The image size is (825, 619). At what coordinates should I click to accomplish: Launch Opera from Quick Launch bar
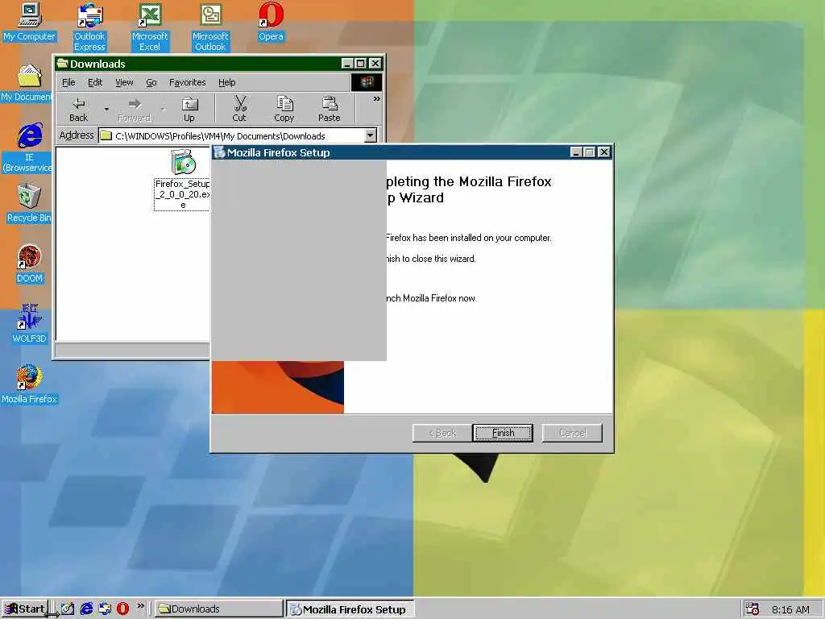122,609
